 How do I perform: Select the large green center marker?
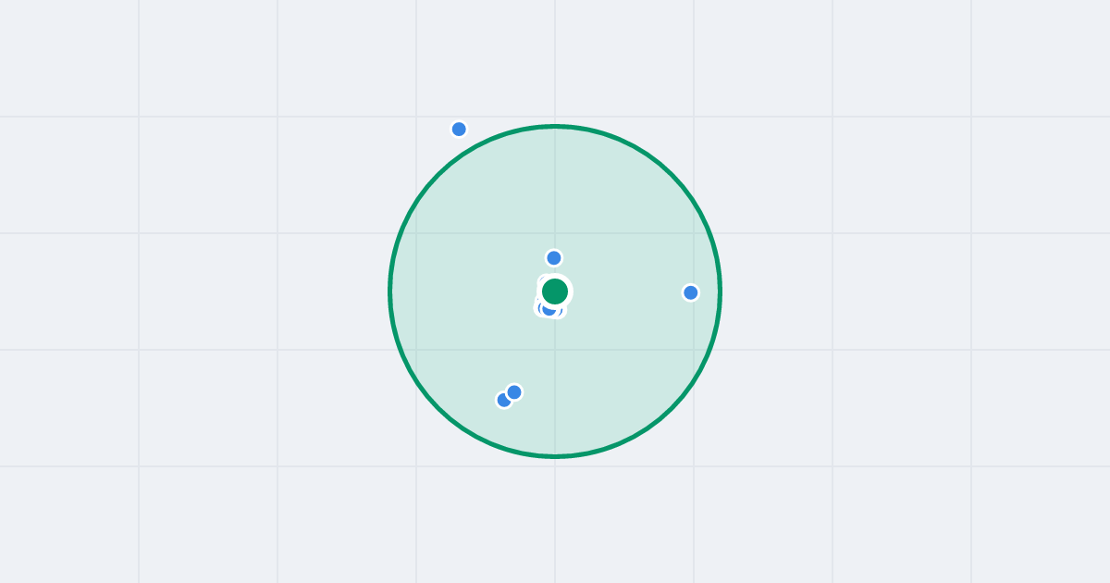point(555,291)
